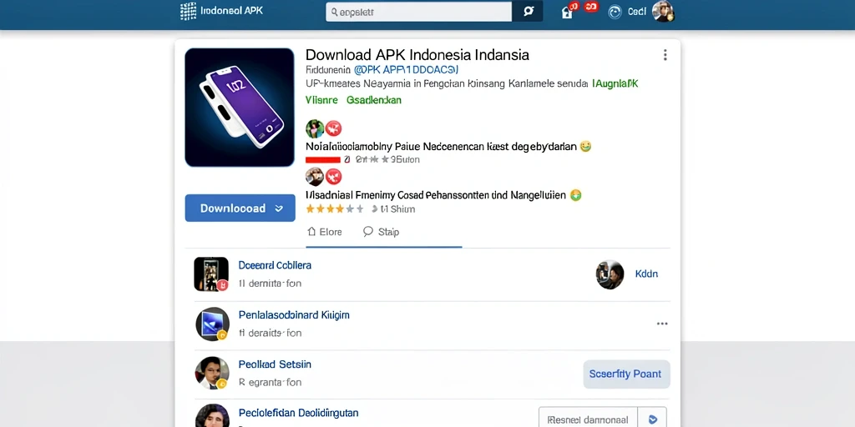The height and width of the screenshot is (427, 855).
Task: Click the yellow star rating row
Action: tap(334, 208)
